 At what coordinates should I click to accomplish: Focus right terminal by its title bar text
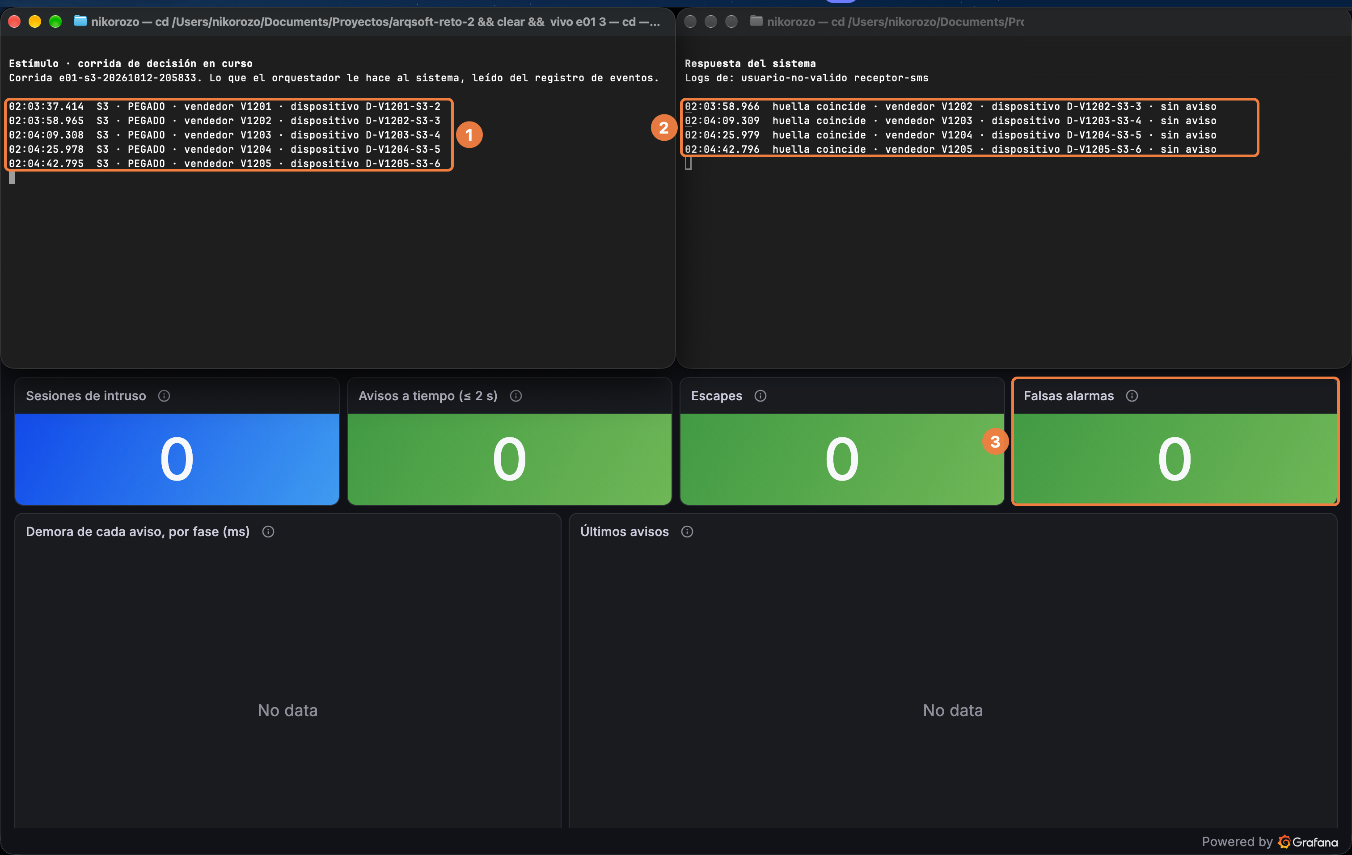pyautogui.click(x=895, y=22)
